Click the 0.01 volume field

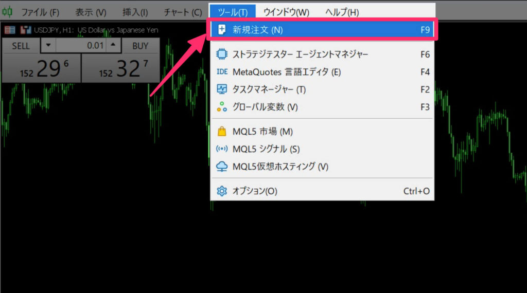click(81, 45)
